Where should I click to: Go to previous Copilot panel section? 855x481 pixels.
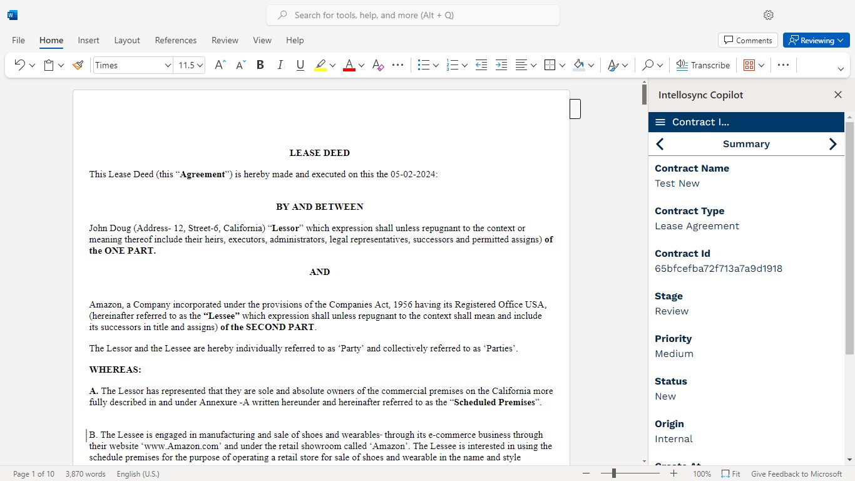tap(660, 144)
